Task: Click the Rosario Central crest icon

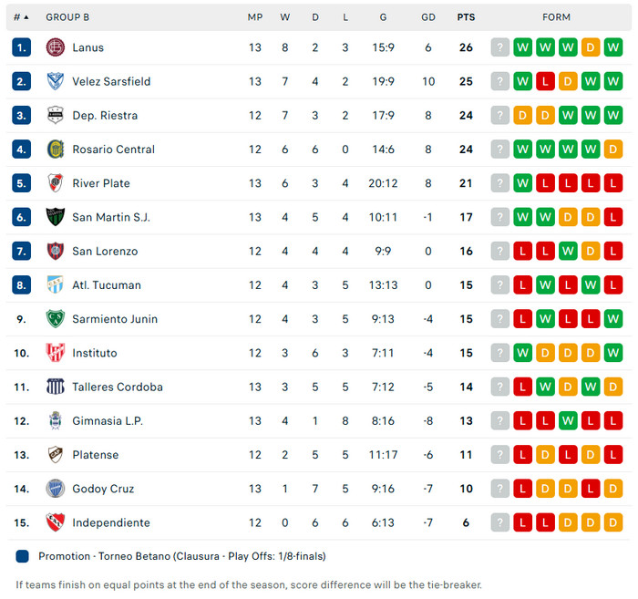Action: point(56,150)
